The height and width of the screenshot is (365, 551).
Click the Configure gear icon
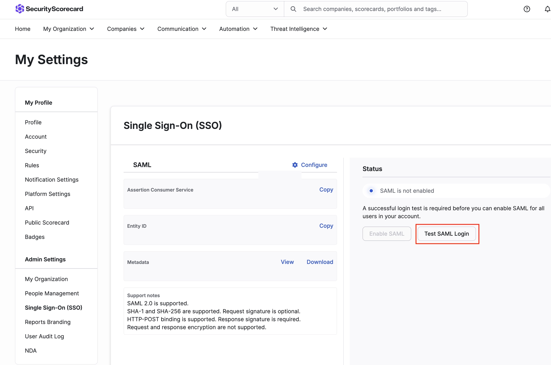295,165
